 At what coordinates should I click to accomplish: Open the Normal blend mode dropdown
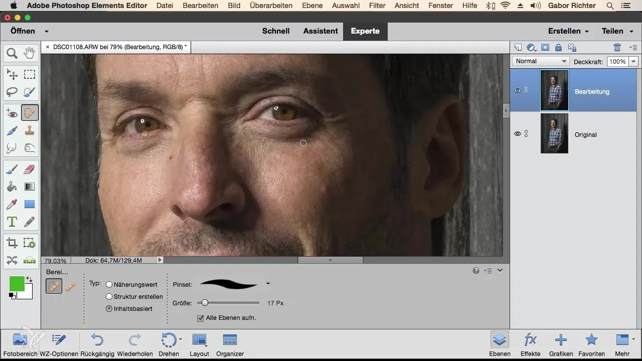click(x=541, y=61)
